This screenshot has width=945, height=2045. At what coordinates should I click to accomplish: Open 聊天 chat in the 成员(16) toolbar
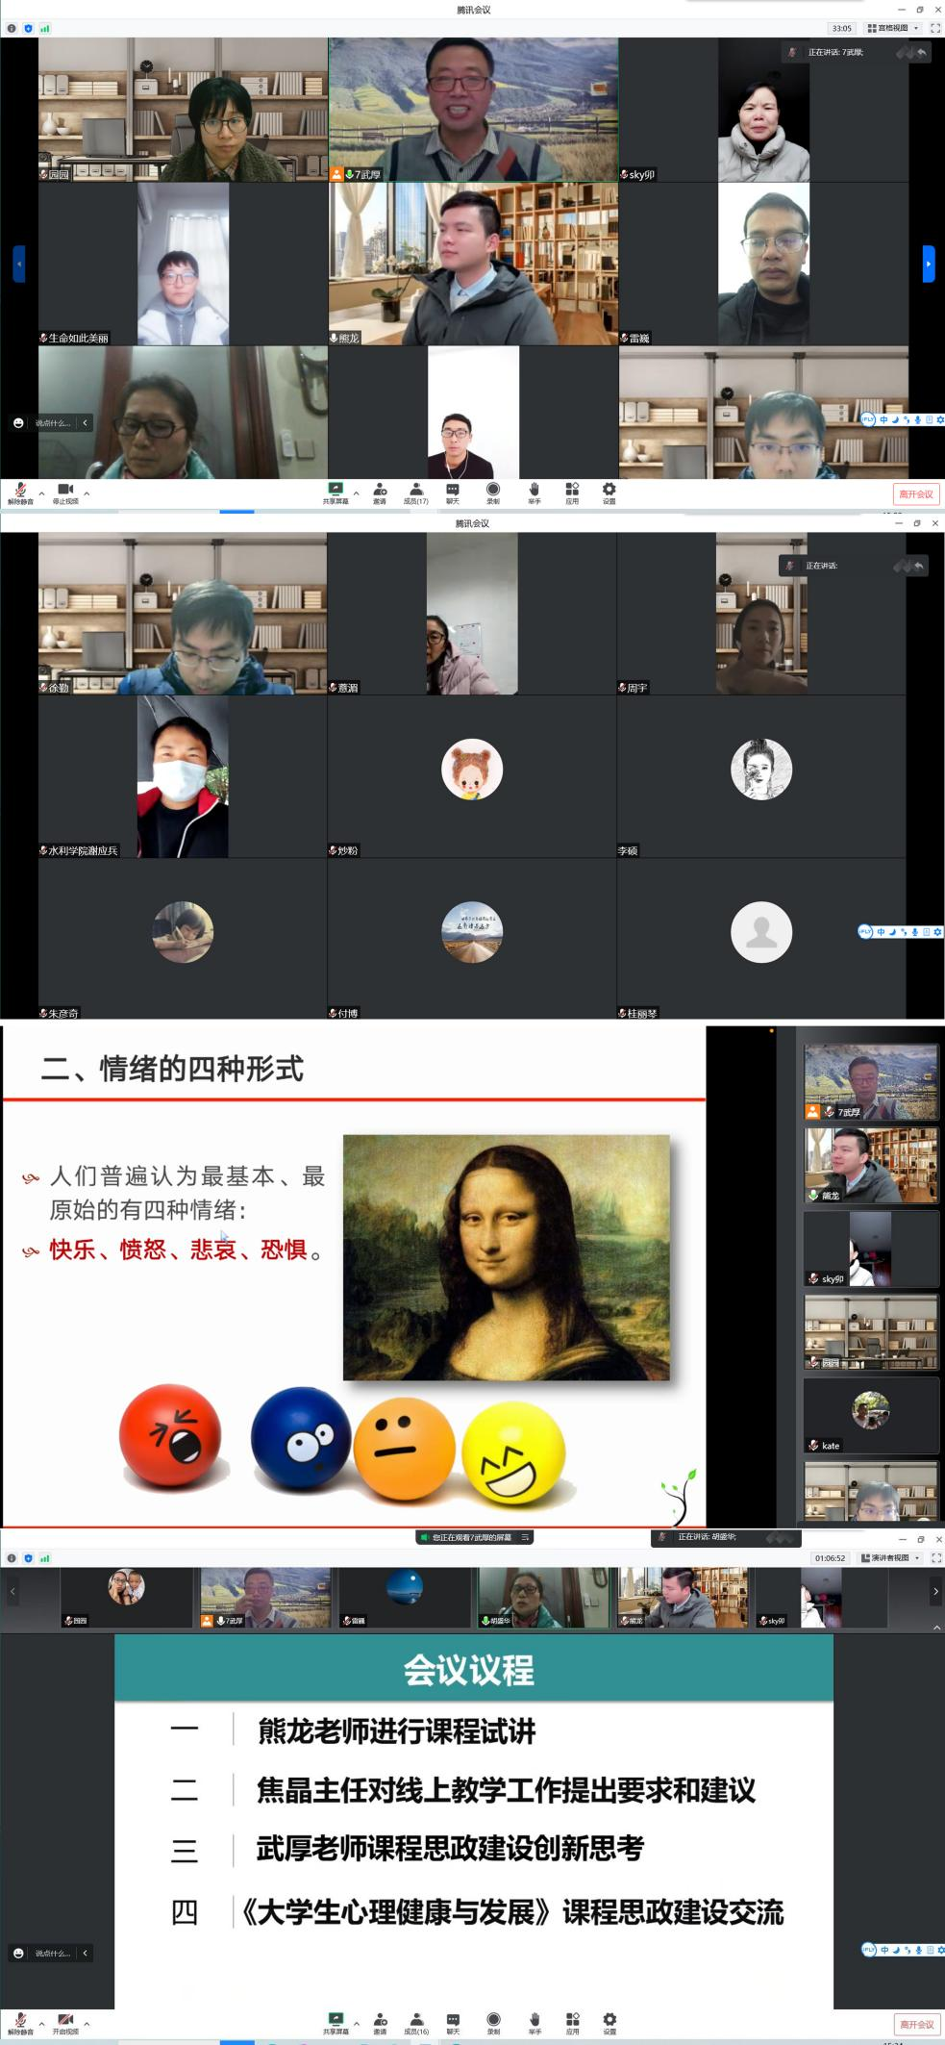[x=453, y=2022]
